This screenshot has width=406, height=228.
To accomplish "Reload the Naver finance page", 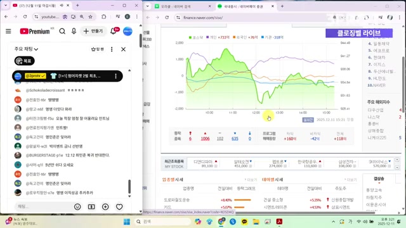I will point(167,17).
